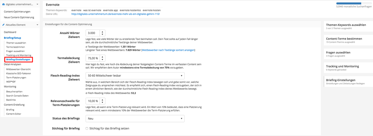Viewport: 373px width, 136px height.
Task: Select Tracking und Monitoring in the sidebar
Action: (x=19, y=55)
